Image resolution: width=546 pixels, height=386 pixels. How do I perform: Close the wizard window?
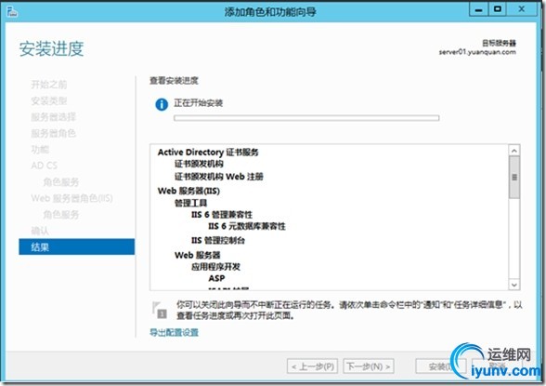click(x=521, y=9)
